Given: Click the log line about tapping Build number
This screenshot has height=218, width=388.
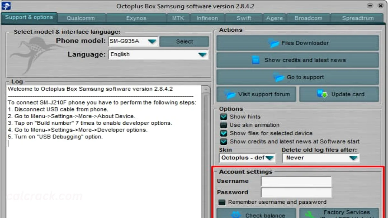Looking at the screenshot, I should coord(90,123).
